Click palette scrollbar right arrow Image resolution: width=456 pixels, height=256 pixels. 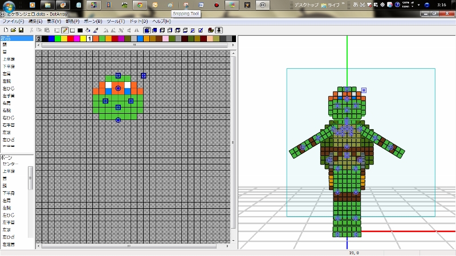233,45
